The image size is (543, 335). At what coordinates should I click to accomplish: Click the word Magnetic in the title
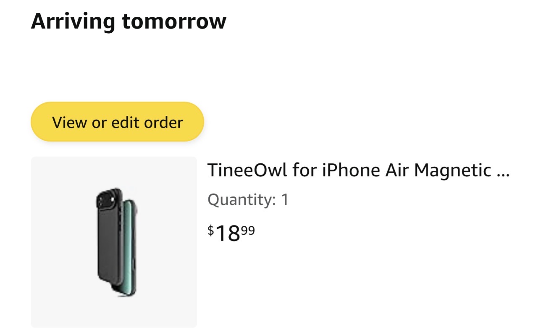[x=453, y=170]
